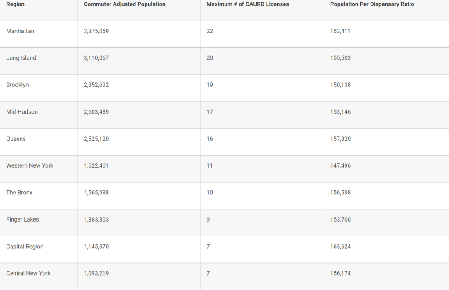449x290 pixels.
Task: Click Queens' ratio value 157,820
Action: [x=340, y=139]
